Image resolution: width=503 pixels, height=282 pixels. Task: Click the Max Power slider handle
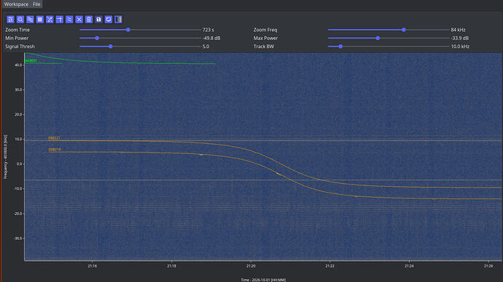[x=378, y=38]
